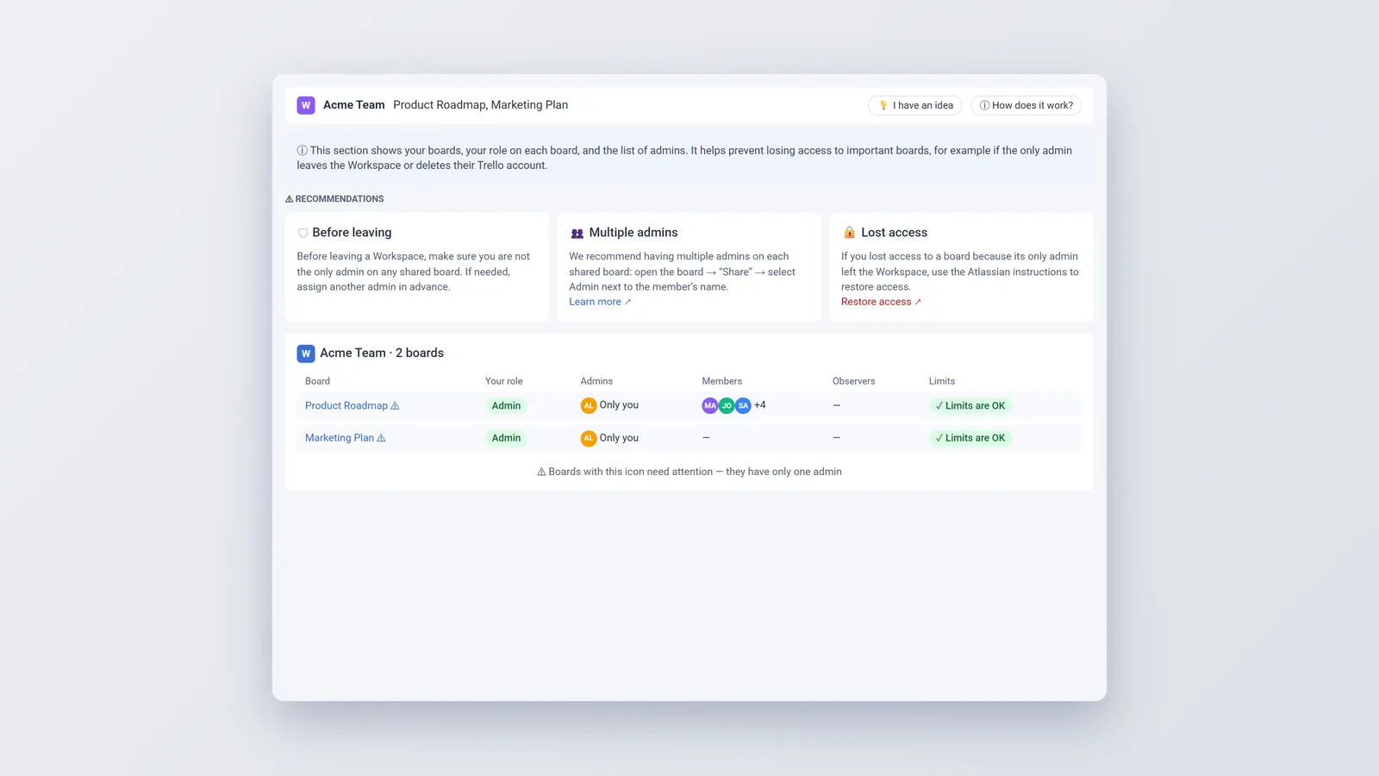Image resolution: width=1379 pixels, height=776 pixels.
Task: Click the blue W icon beside Acme Team · 2 boards
Action: [x=306, y=354]
